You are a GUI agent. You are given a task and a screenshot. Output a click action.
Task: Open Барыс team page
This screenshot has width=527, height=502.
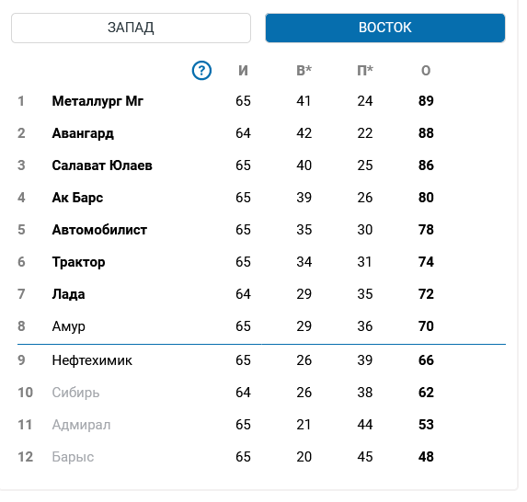73,457
